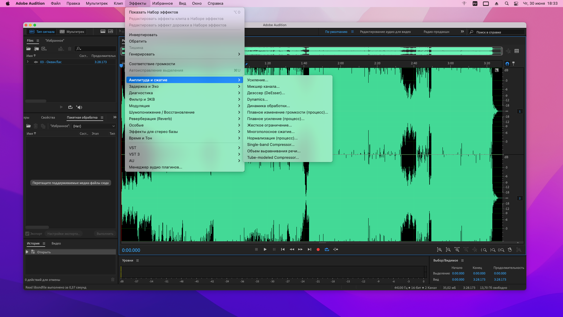
Task: Click the Zoom to Selection icon
Action: 501,250
